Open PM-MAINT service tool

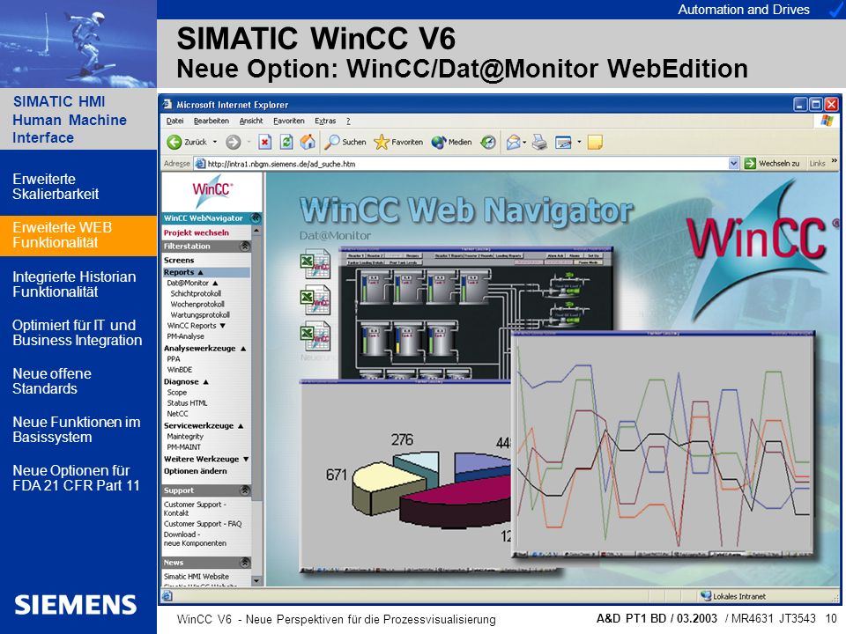coord(184,447)
